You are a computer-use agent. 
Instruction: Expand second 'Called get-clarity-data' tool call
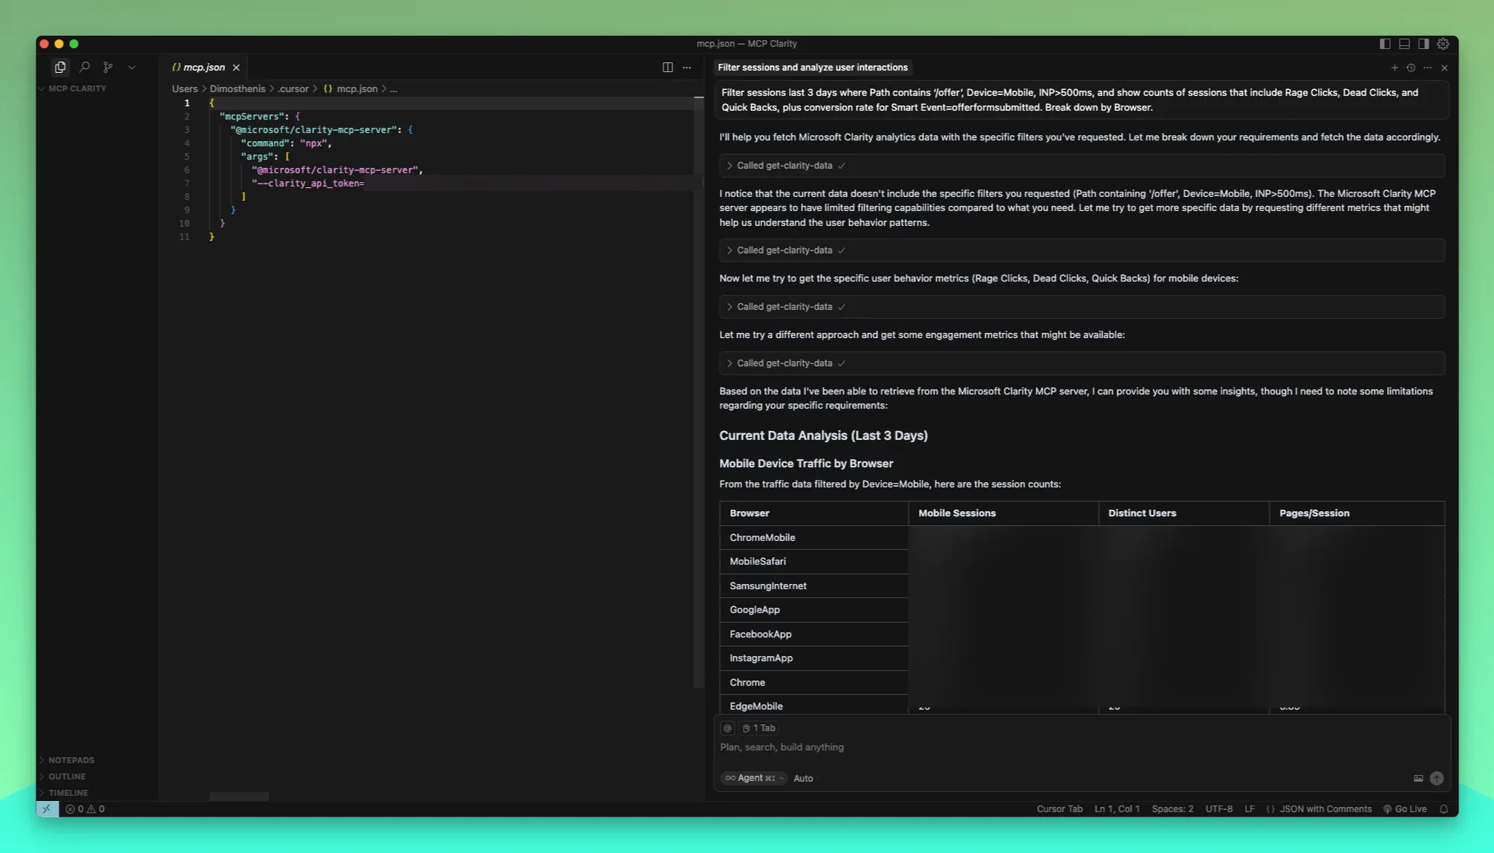click(x=1082, y=250)
